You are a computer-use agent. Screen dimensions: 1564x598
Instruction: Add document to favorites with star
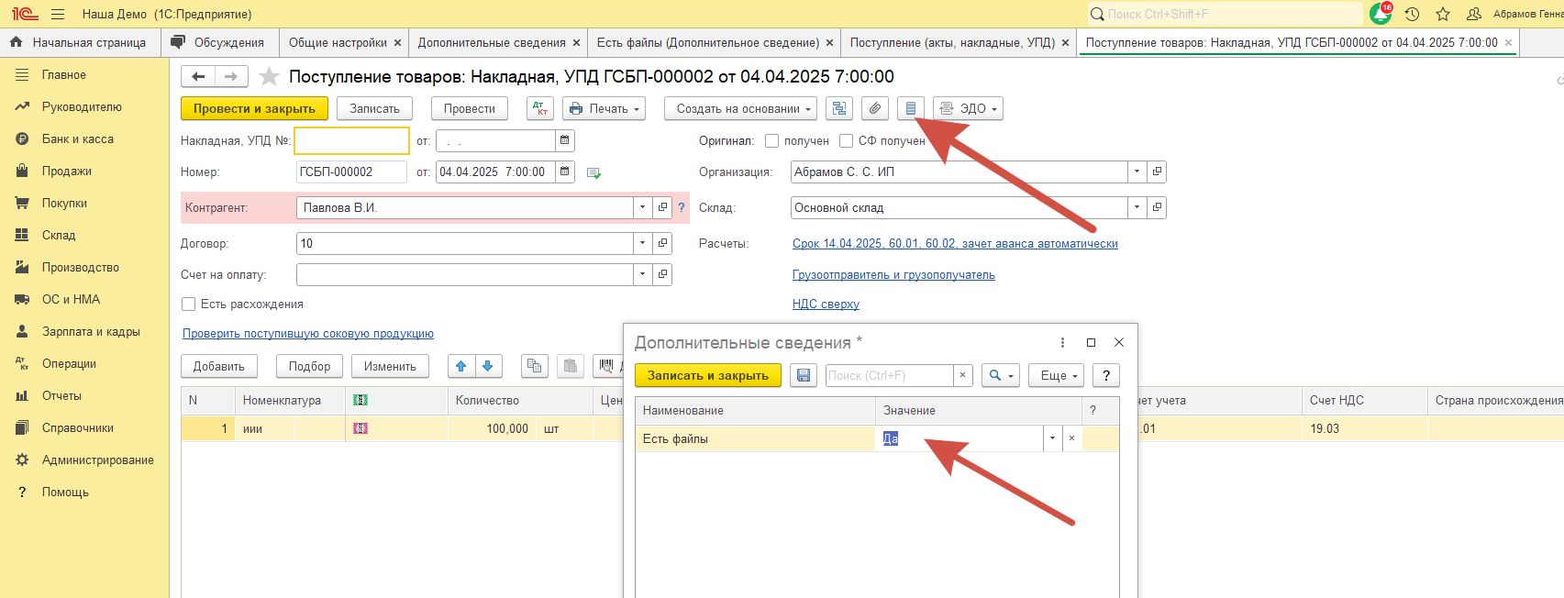pyautogui.click(x=269, y=76)
